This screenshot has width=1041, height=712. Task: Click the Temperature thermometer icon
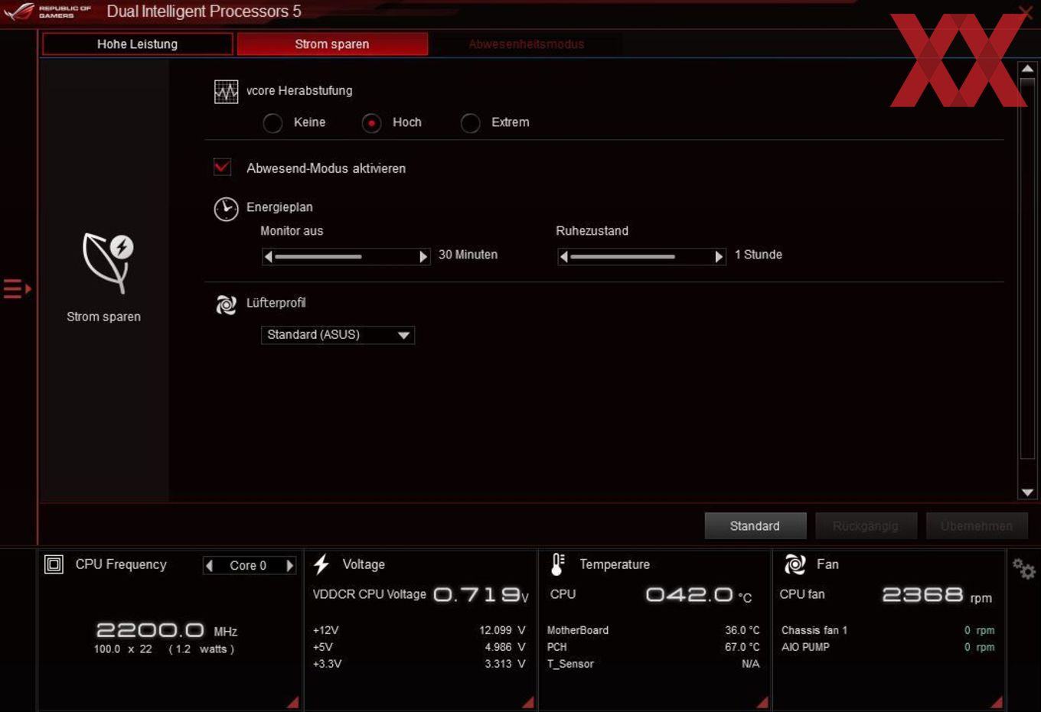point(558,564)
